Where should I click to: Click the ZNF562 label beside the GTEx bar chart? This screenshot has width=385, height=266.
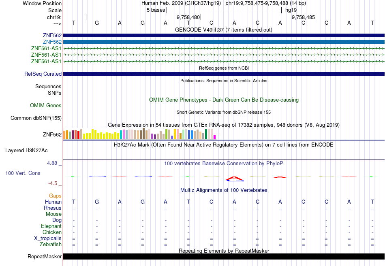pos(52,134)
